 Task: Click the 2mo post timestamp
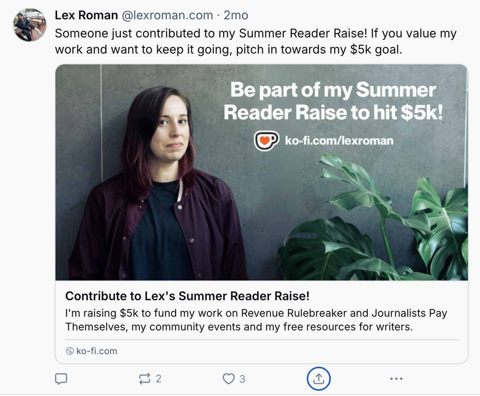[236, 15]
